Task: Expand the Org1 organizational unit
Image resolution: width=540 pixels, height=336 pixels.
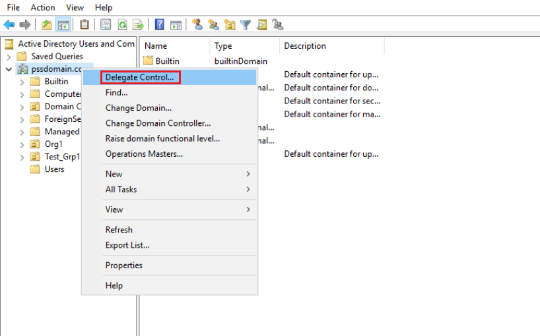Action: pyautogui.click(x=22, y=144)
